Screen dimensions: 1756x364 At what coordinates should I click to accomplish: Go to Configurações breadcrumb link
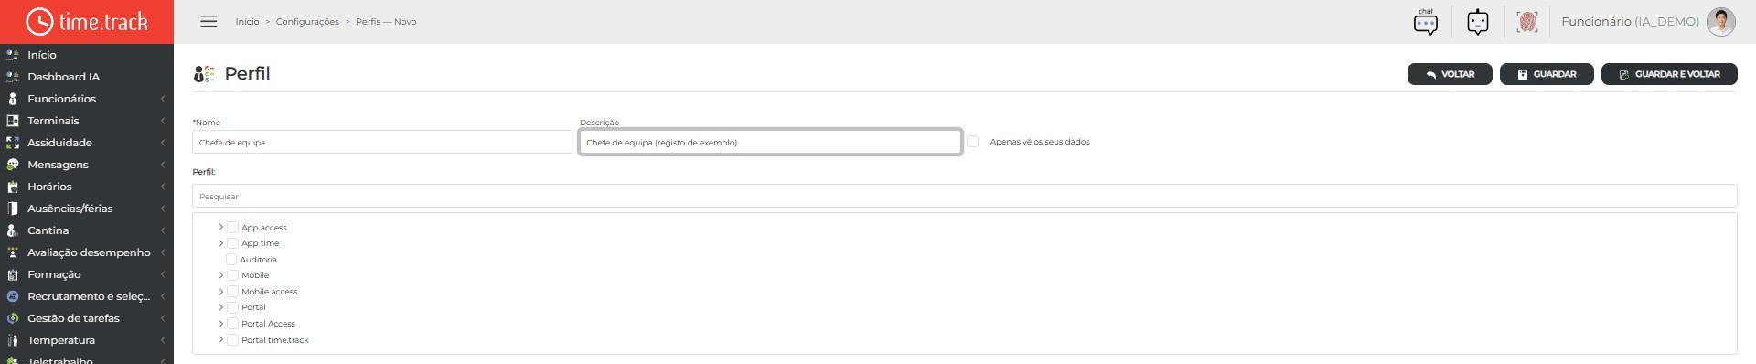[x=307, y=22]
